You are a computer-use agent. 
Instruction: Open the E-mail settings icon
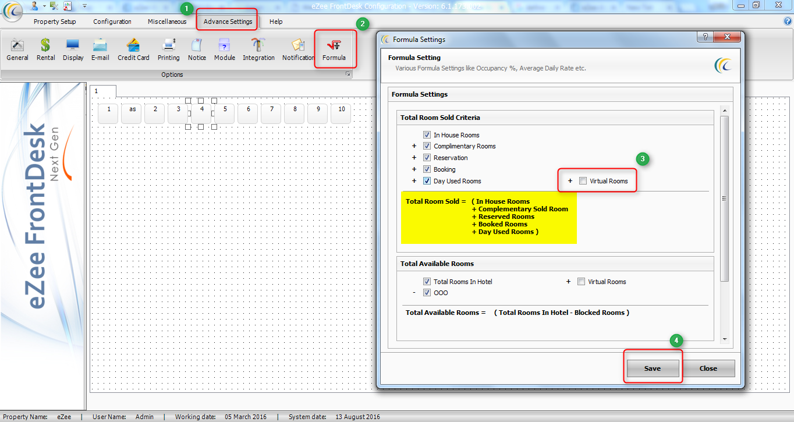coord(100,50)
